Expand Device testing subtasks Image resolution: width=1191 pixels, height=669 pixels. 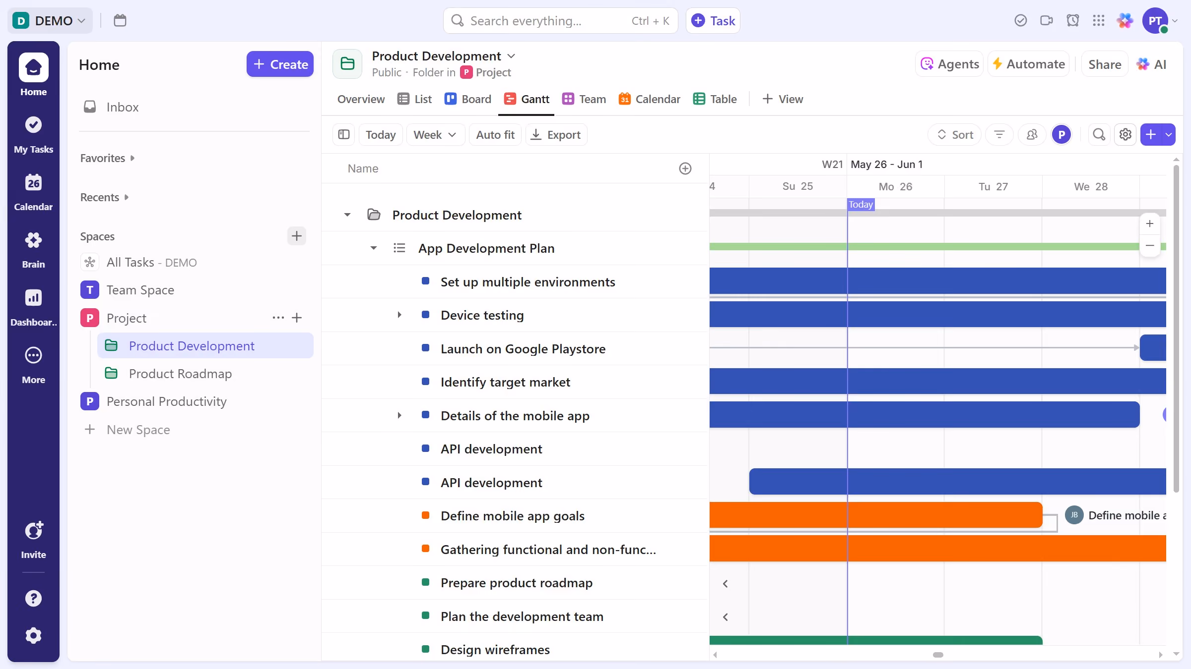click(x=399, y=315)
